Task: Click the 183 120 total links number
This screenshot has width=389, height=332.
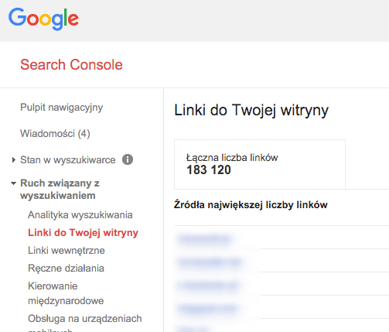Action: 209,170
